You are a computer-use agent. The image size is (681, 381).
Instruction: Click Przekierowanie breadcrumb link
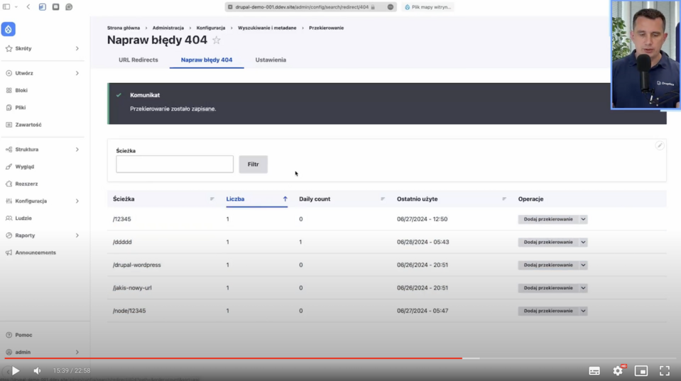pyautogui.click(x=326, y=28)
